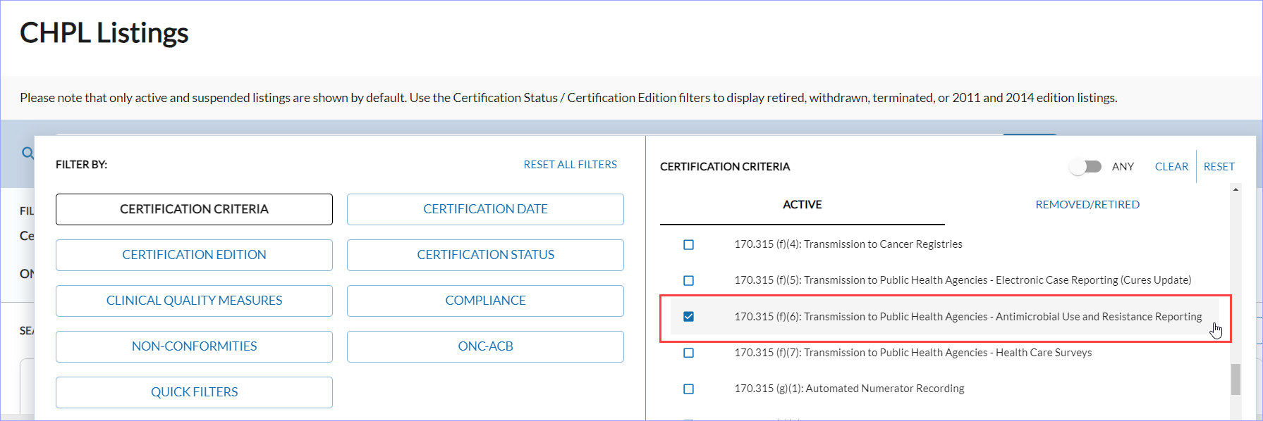
Task: Click the criteria list scrollbar thumb
Action: point(1235,379)
